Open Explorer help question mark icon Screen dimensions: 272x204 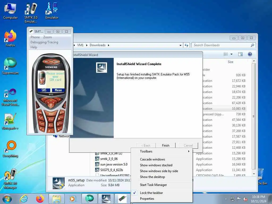(x=250, y=54)
